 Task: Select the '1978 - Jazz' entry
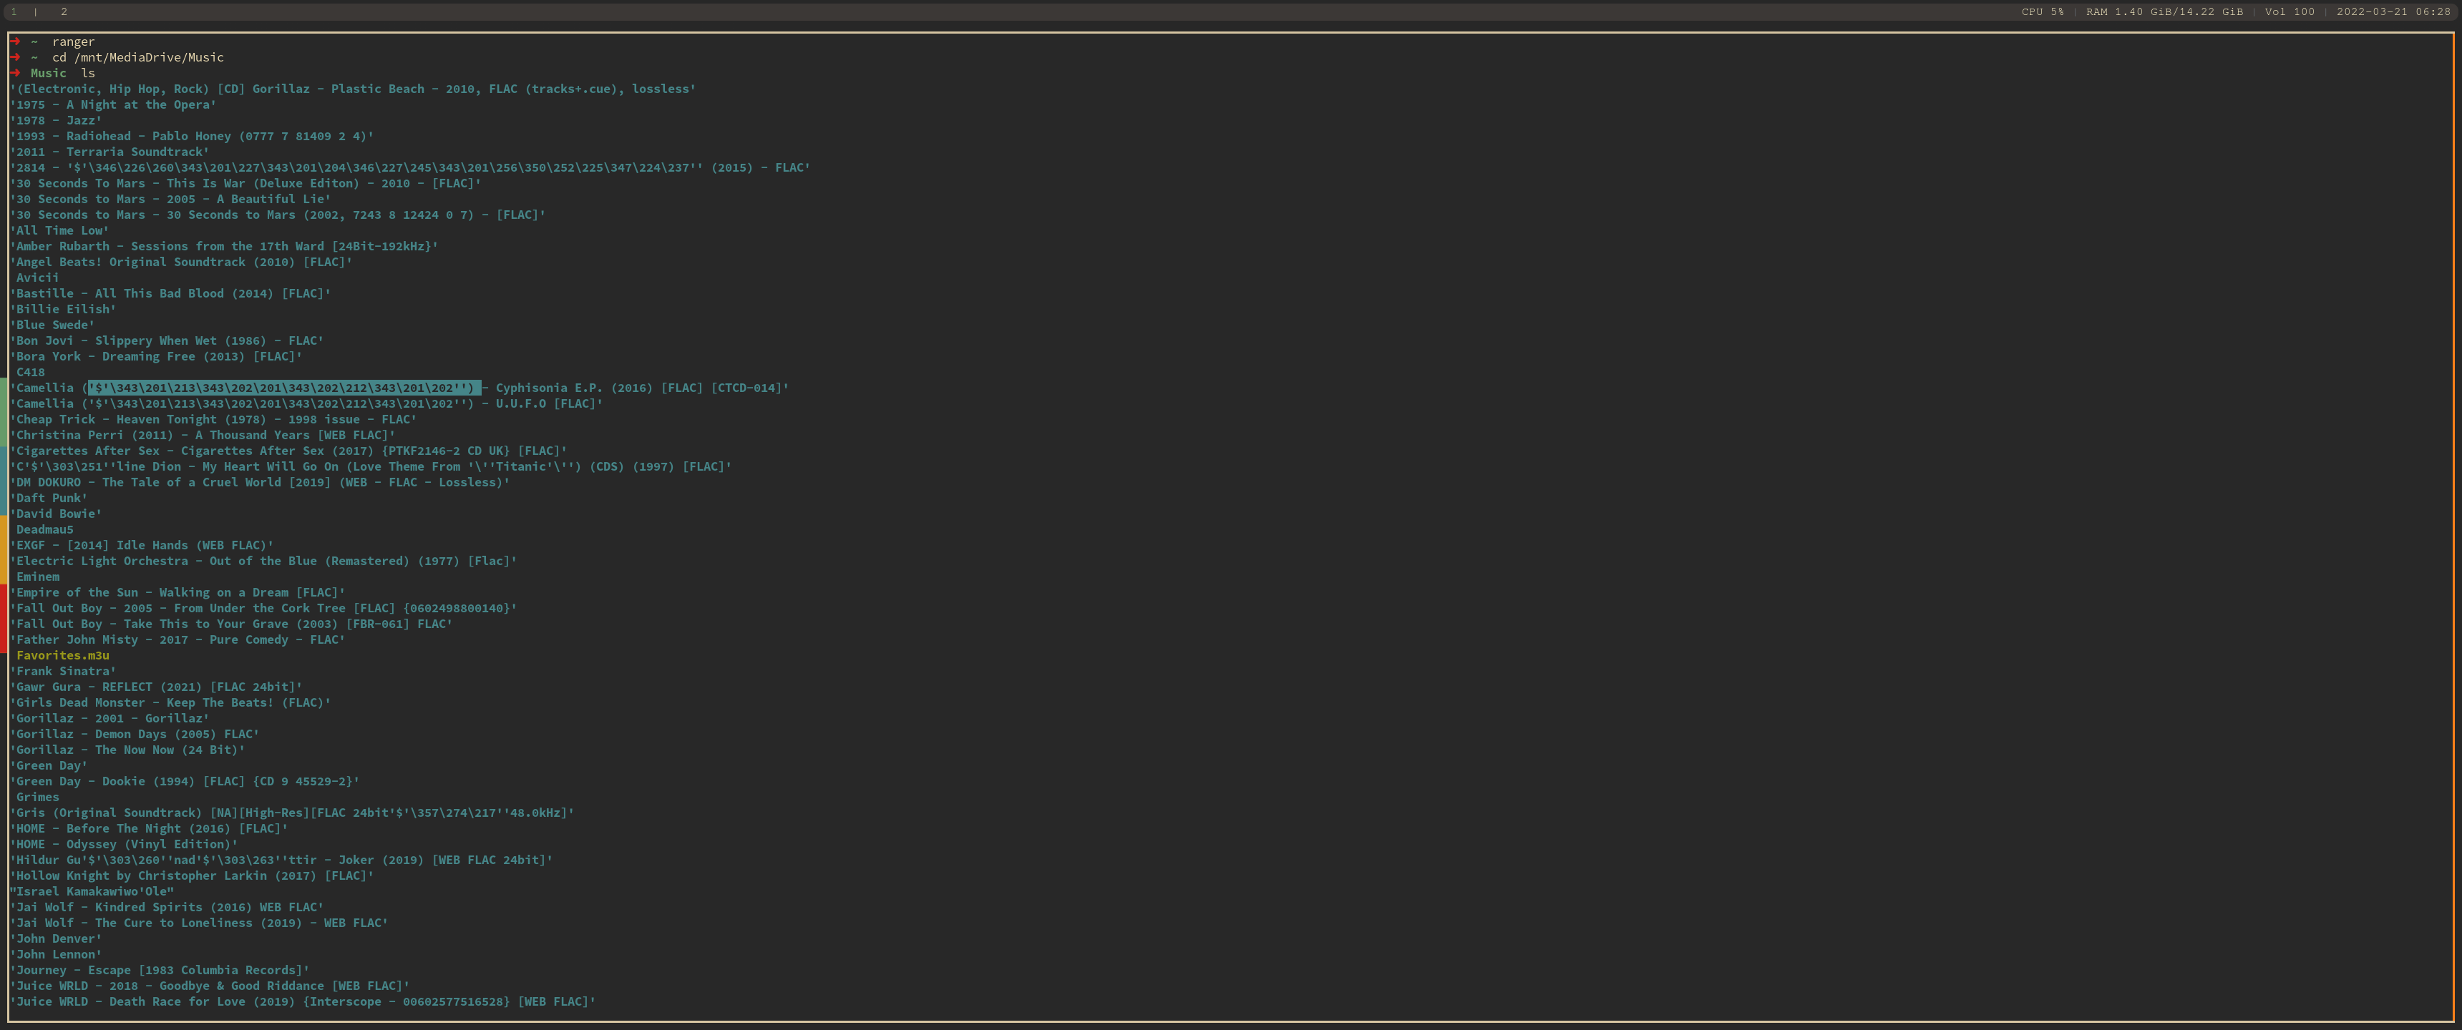(x=57, y=120)
